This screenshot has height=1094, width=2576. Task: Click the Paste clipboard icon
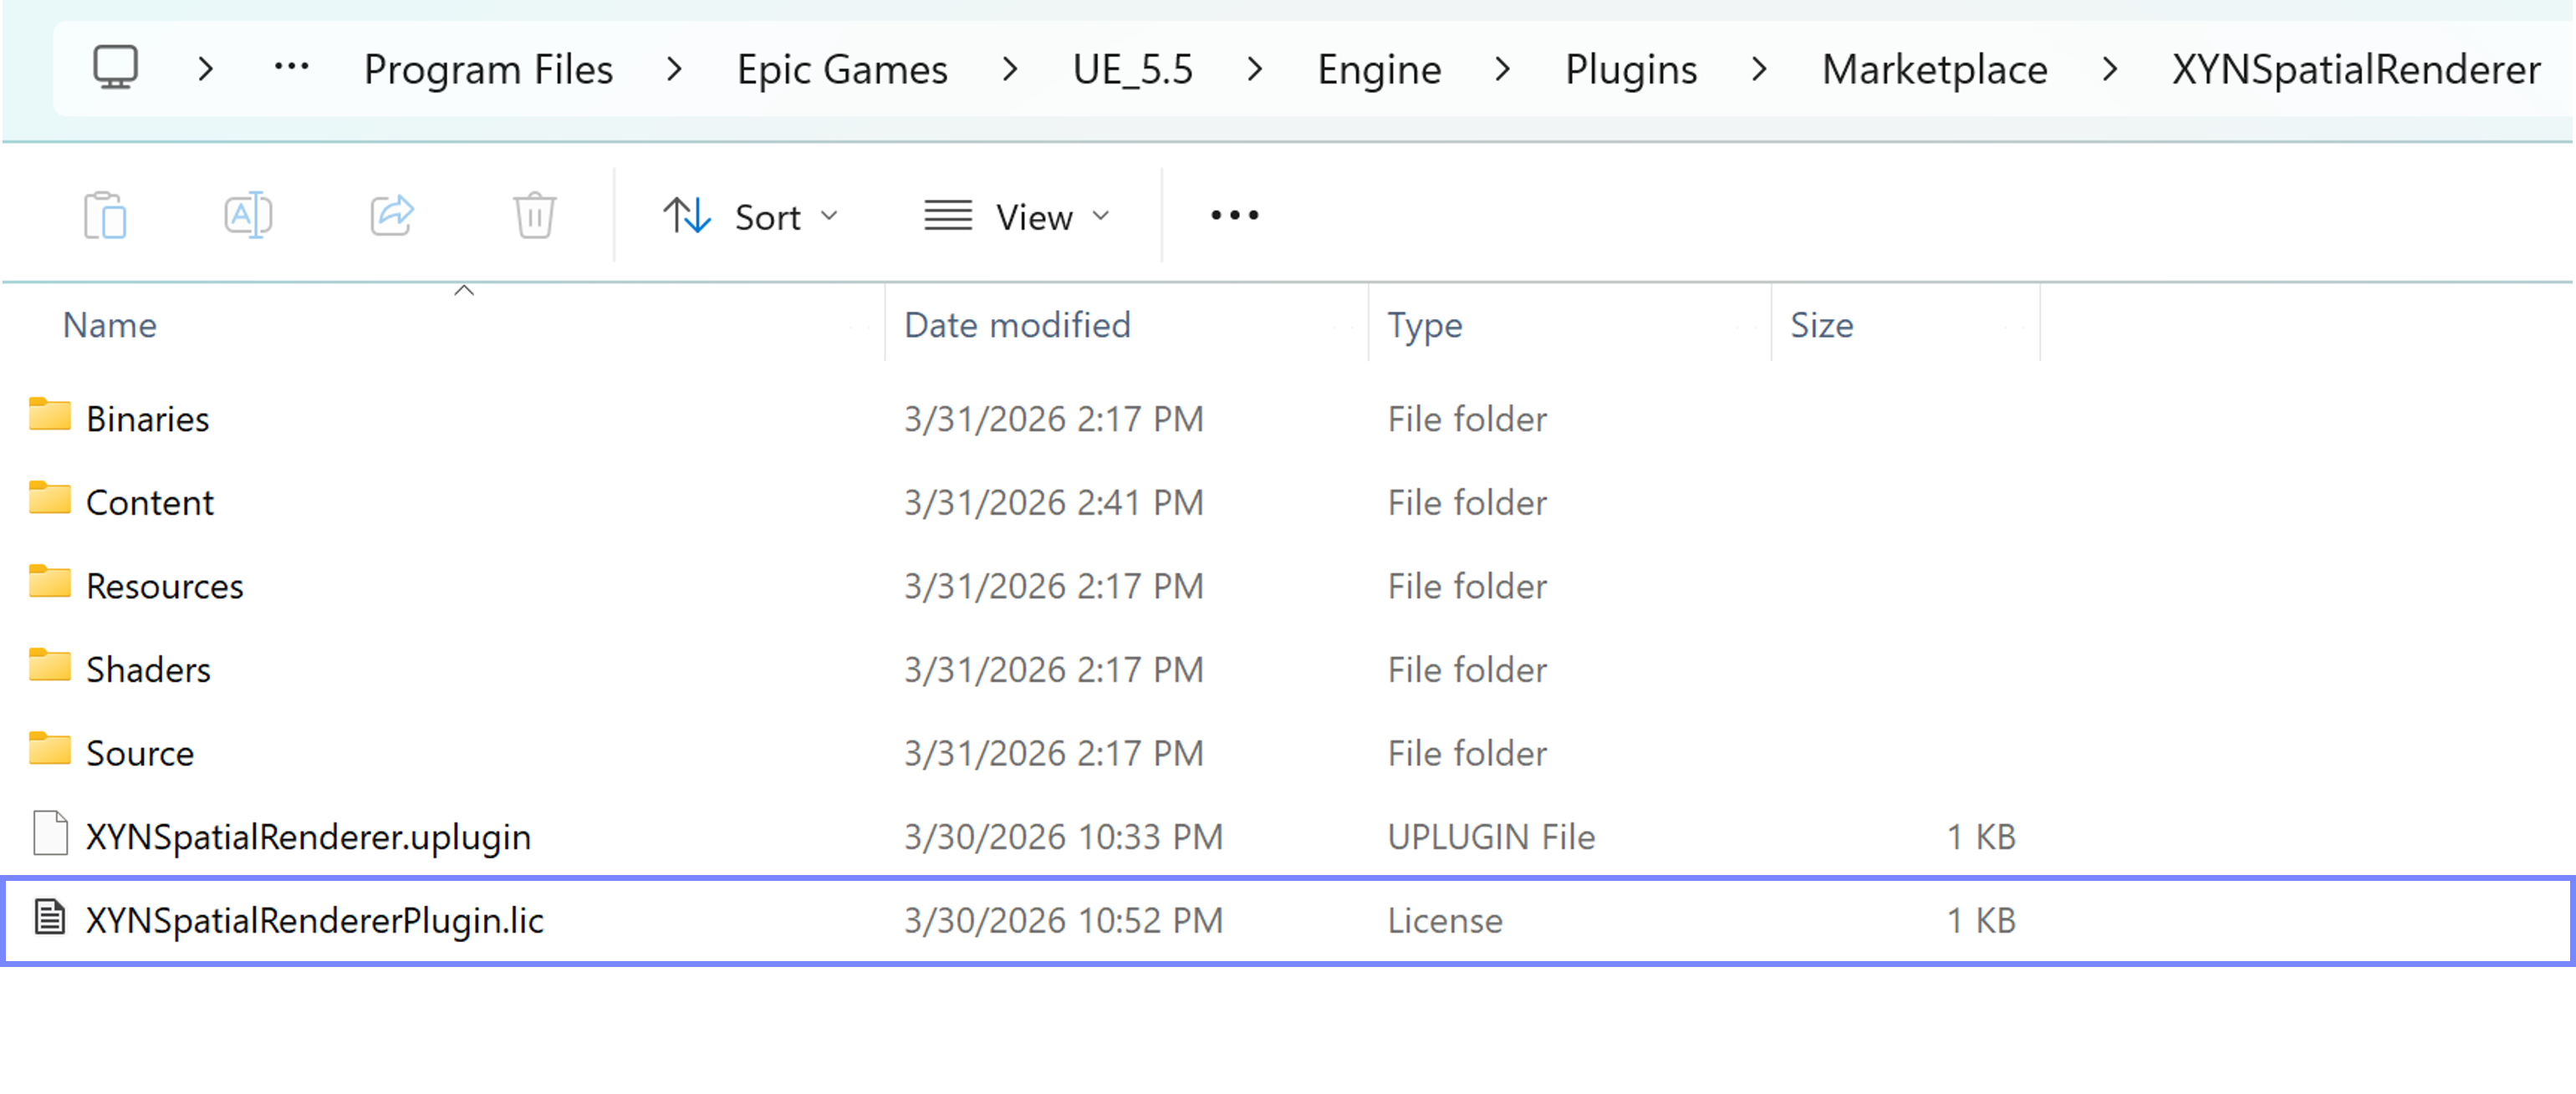(105, 215)
